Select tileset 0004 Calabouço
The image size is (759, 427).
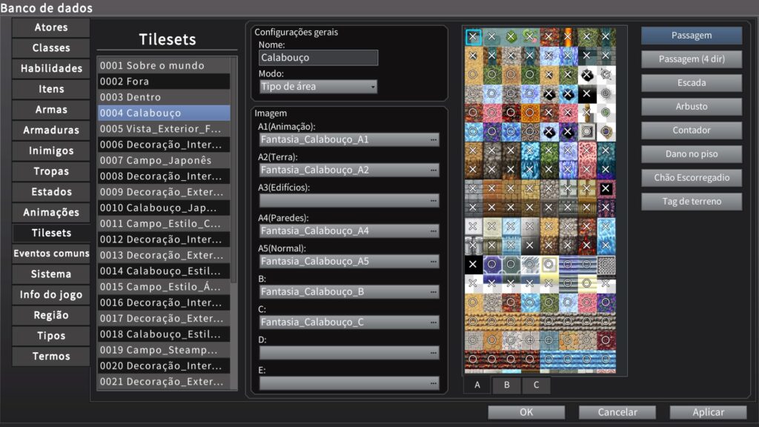[164, 113]
